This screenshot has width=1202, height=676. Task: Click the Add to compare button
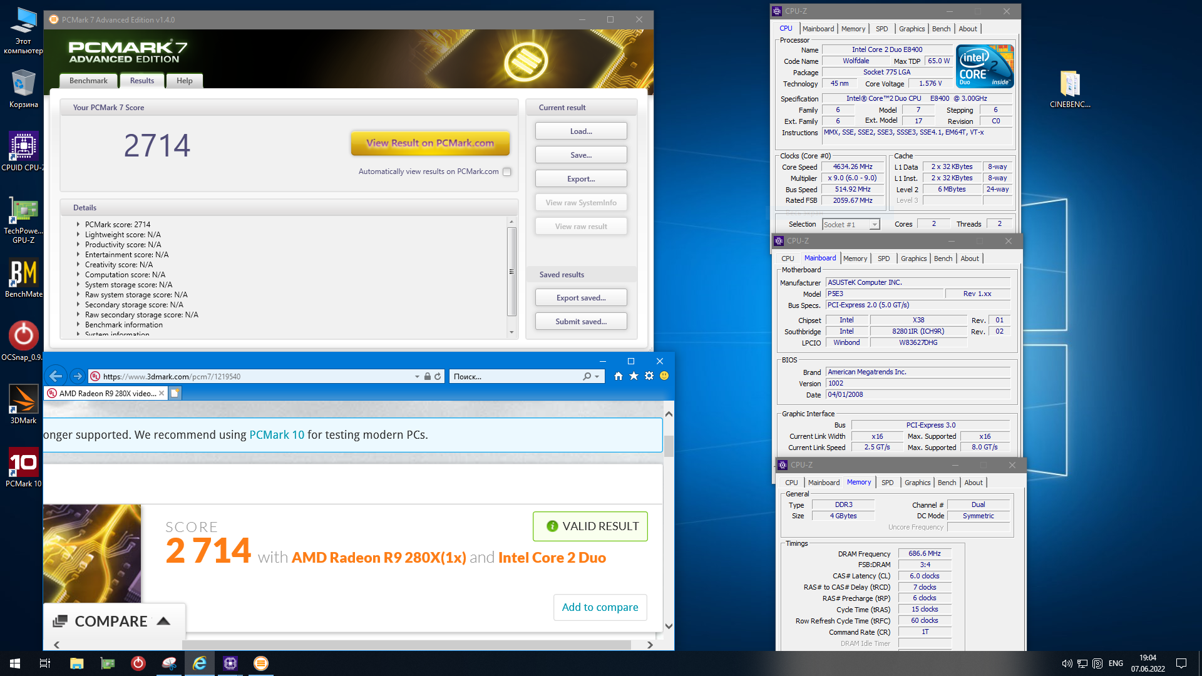(600, 607)
